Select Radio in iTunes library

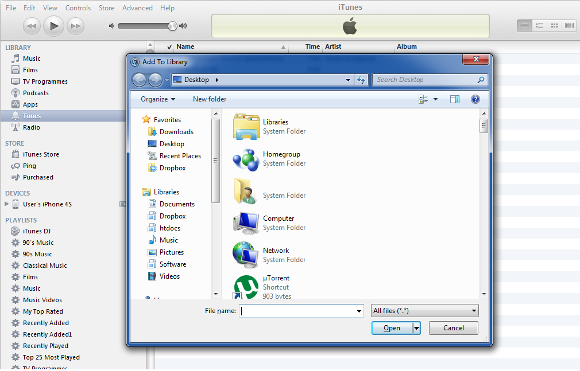click(32, 127)
